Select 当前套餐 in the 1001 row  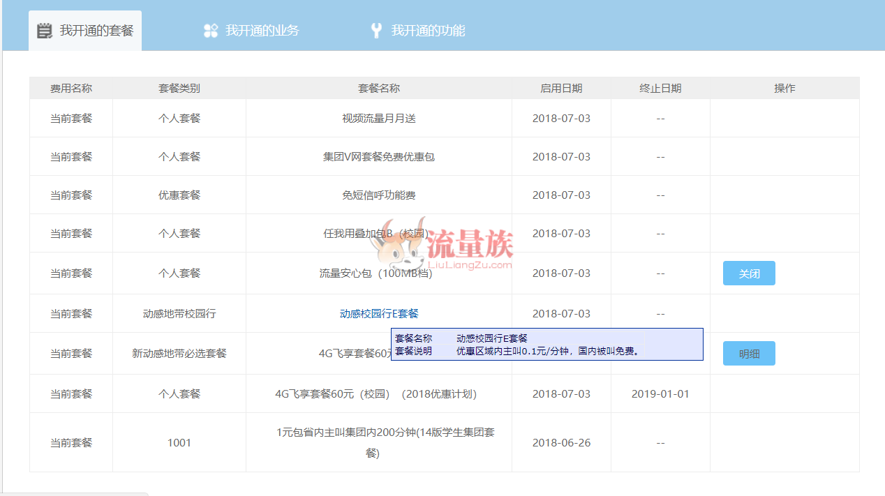click(x=71, y=443)
